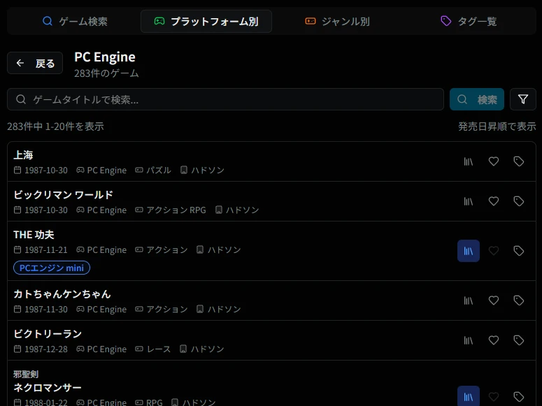Click the PCエンジン mini tag
Screen dimensions: 542x406
52,268
